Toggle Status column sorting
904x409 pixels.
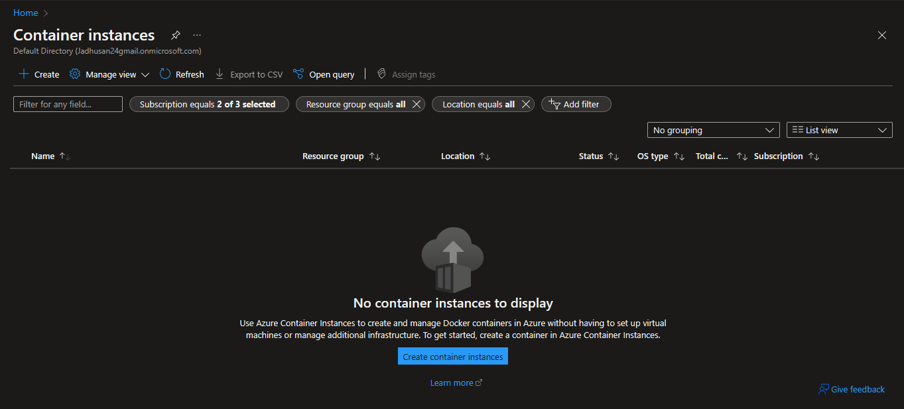click(613, 156)
